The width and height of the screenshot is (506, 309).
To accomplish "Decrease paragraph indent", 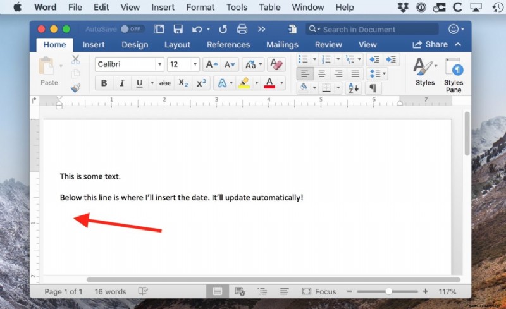I will pyautogui.click(x=374, y=59).
